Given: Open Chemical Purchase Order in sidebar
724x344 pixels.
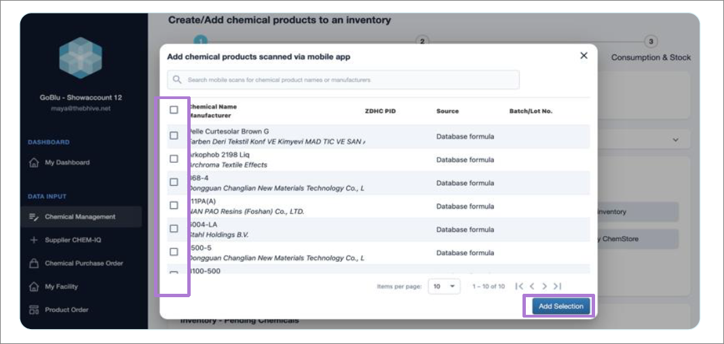Looking at the screenshot, I should (x=84, y=263).
